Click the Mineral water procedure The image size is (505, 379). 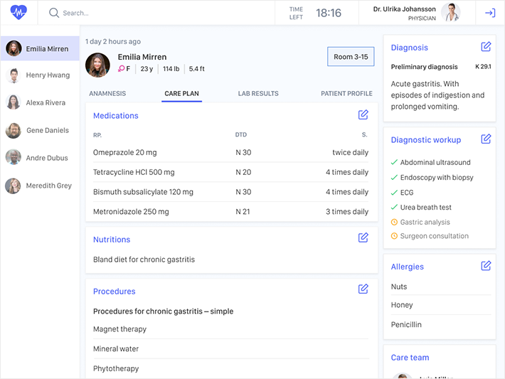[x=116, y=348]
